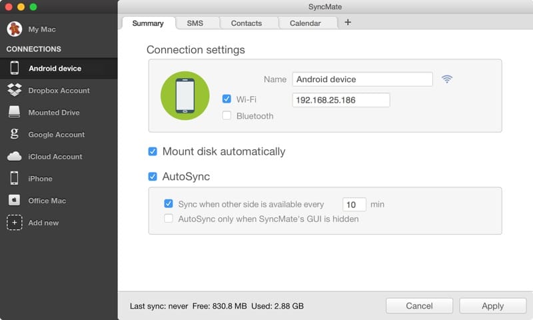This screenshot has width=533, height=320.
Task: Click the sync interval minutes field
Action: 354,205
